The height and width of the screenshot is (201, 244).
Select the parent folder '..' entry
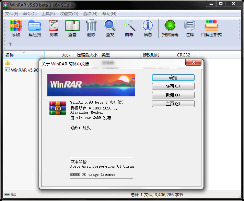click(9, 63)
